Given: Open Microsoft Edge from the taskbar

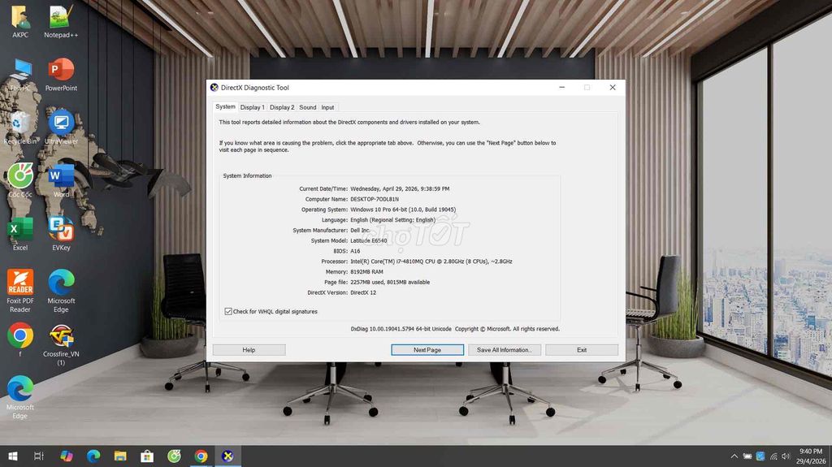Looking at the screenshot, I should [x=93, y=456].
